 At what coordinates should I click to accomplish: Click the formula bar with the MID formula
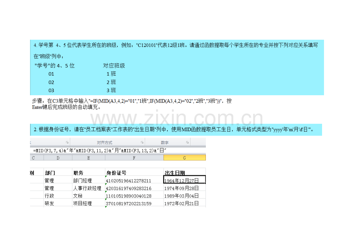118,151
